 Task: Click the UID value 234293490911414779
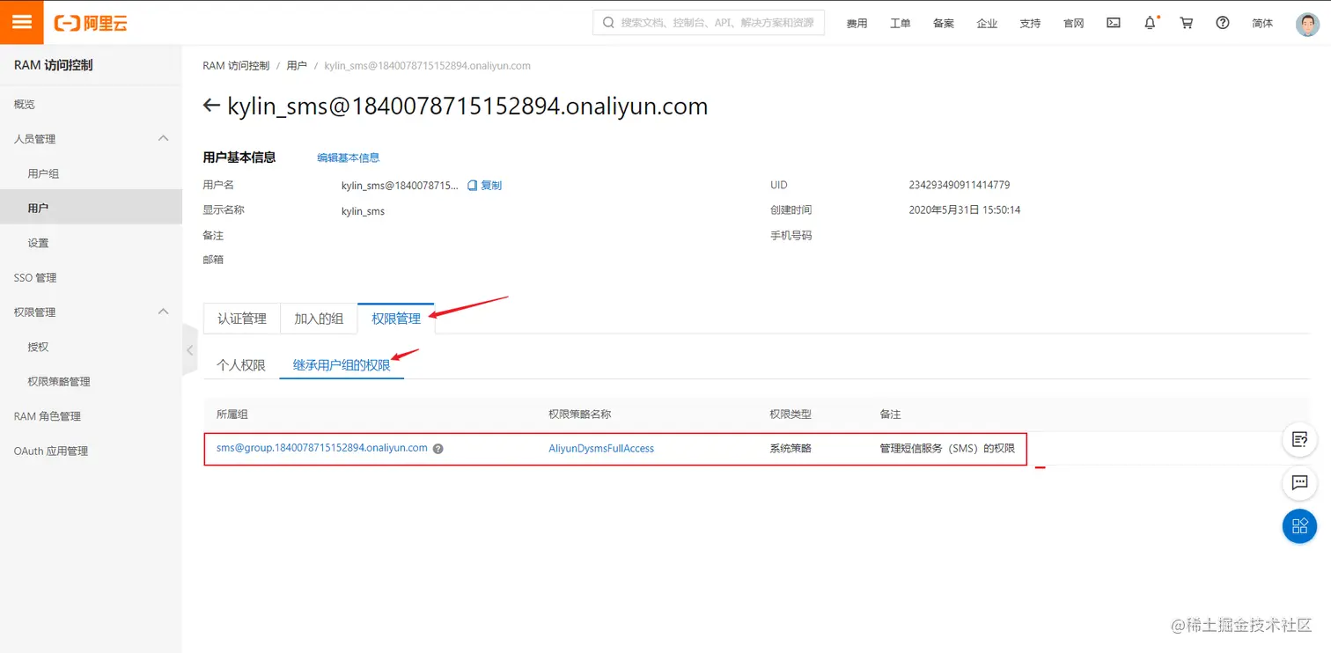[960, 186]
